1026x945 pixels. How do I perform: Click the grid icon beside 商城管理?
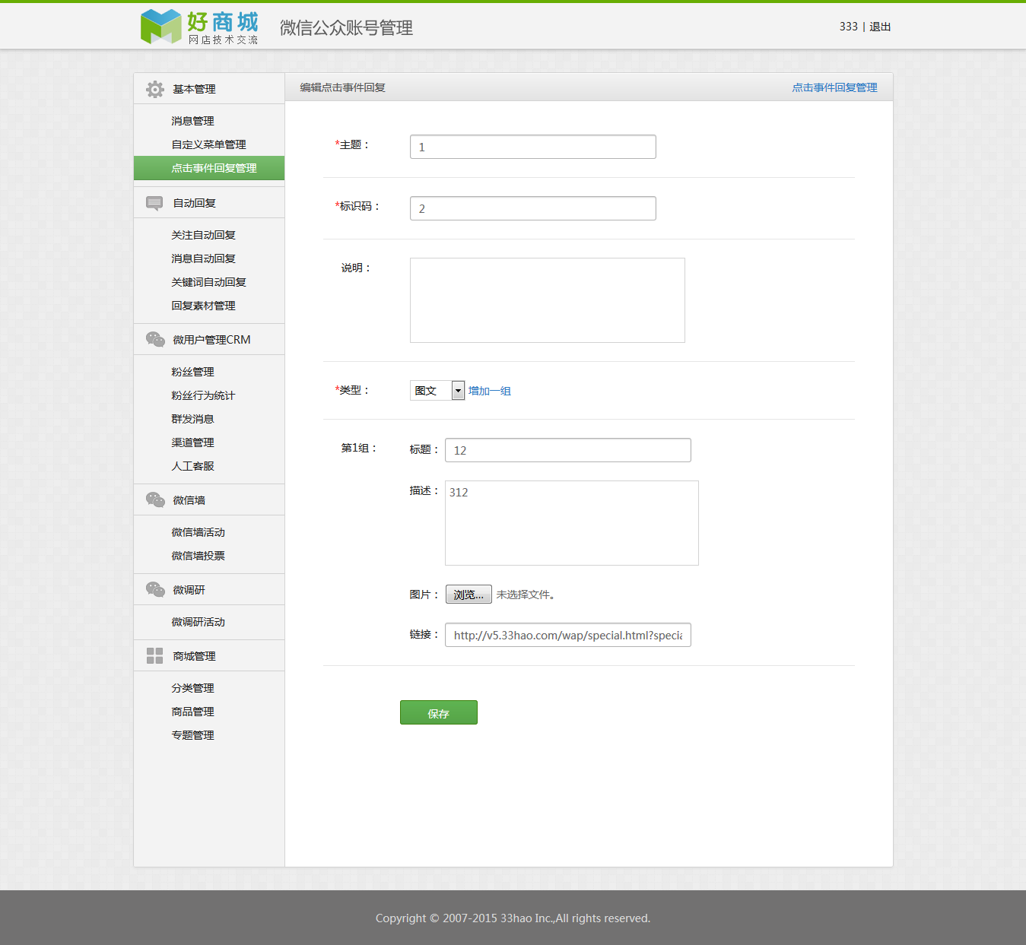pos(155,655)
